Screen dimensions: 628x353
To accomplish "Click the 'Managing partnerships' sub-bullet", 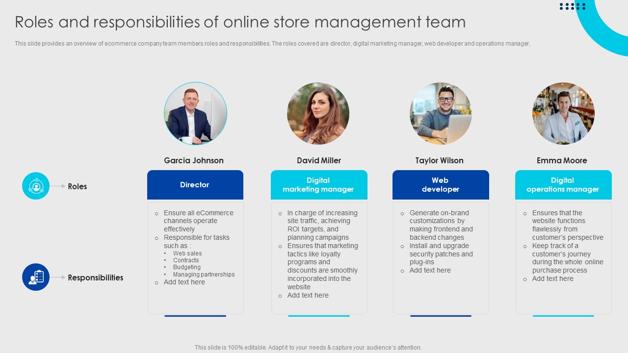I will (x=204, y=275).
